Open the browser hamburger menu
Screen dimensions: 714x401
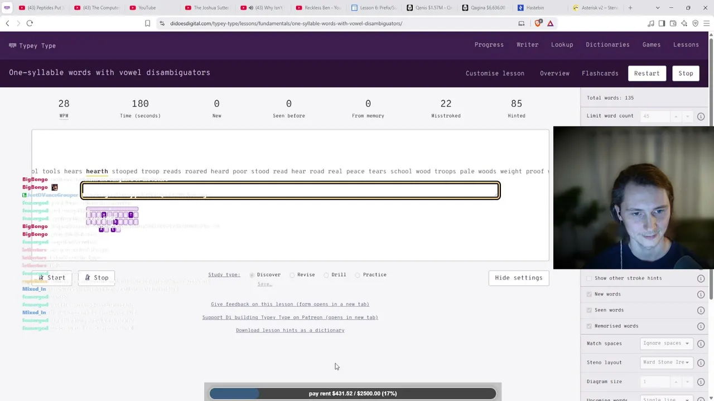(x=706, y=23)
